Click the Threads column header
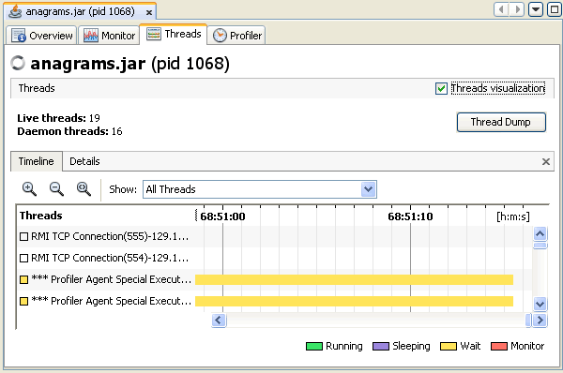The image size is (563, 373). (41, 216)
